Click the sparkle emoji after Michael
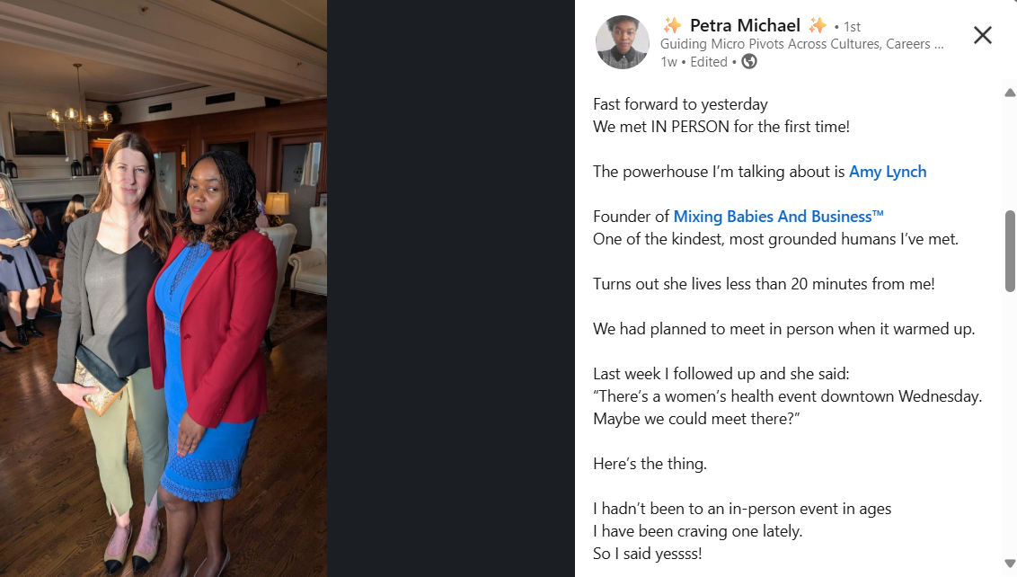The height and width of the screenshot is (577, 1017). [x=817, y=25]
